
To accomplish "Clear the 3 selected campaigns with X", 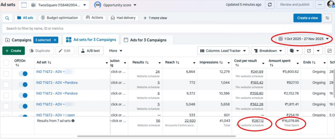I will pyautogui.click(x=55, y=40).
